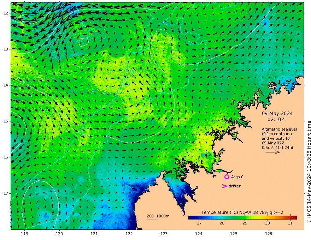Screen dimensions: 311x240
Task: Click the 27 value on temperature scale
Action: [199, 223]
